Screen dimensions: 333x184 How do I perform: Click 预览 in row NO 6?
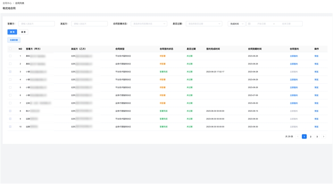tap(316, 95)
